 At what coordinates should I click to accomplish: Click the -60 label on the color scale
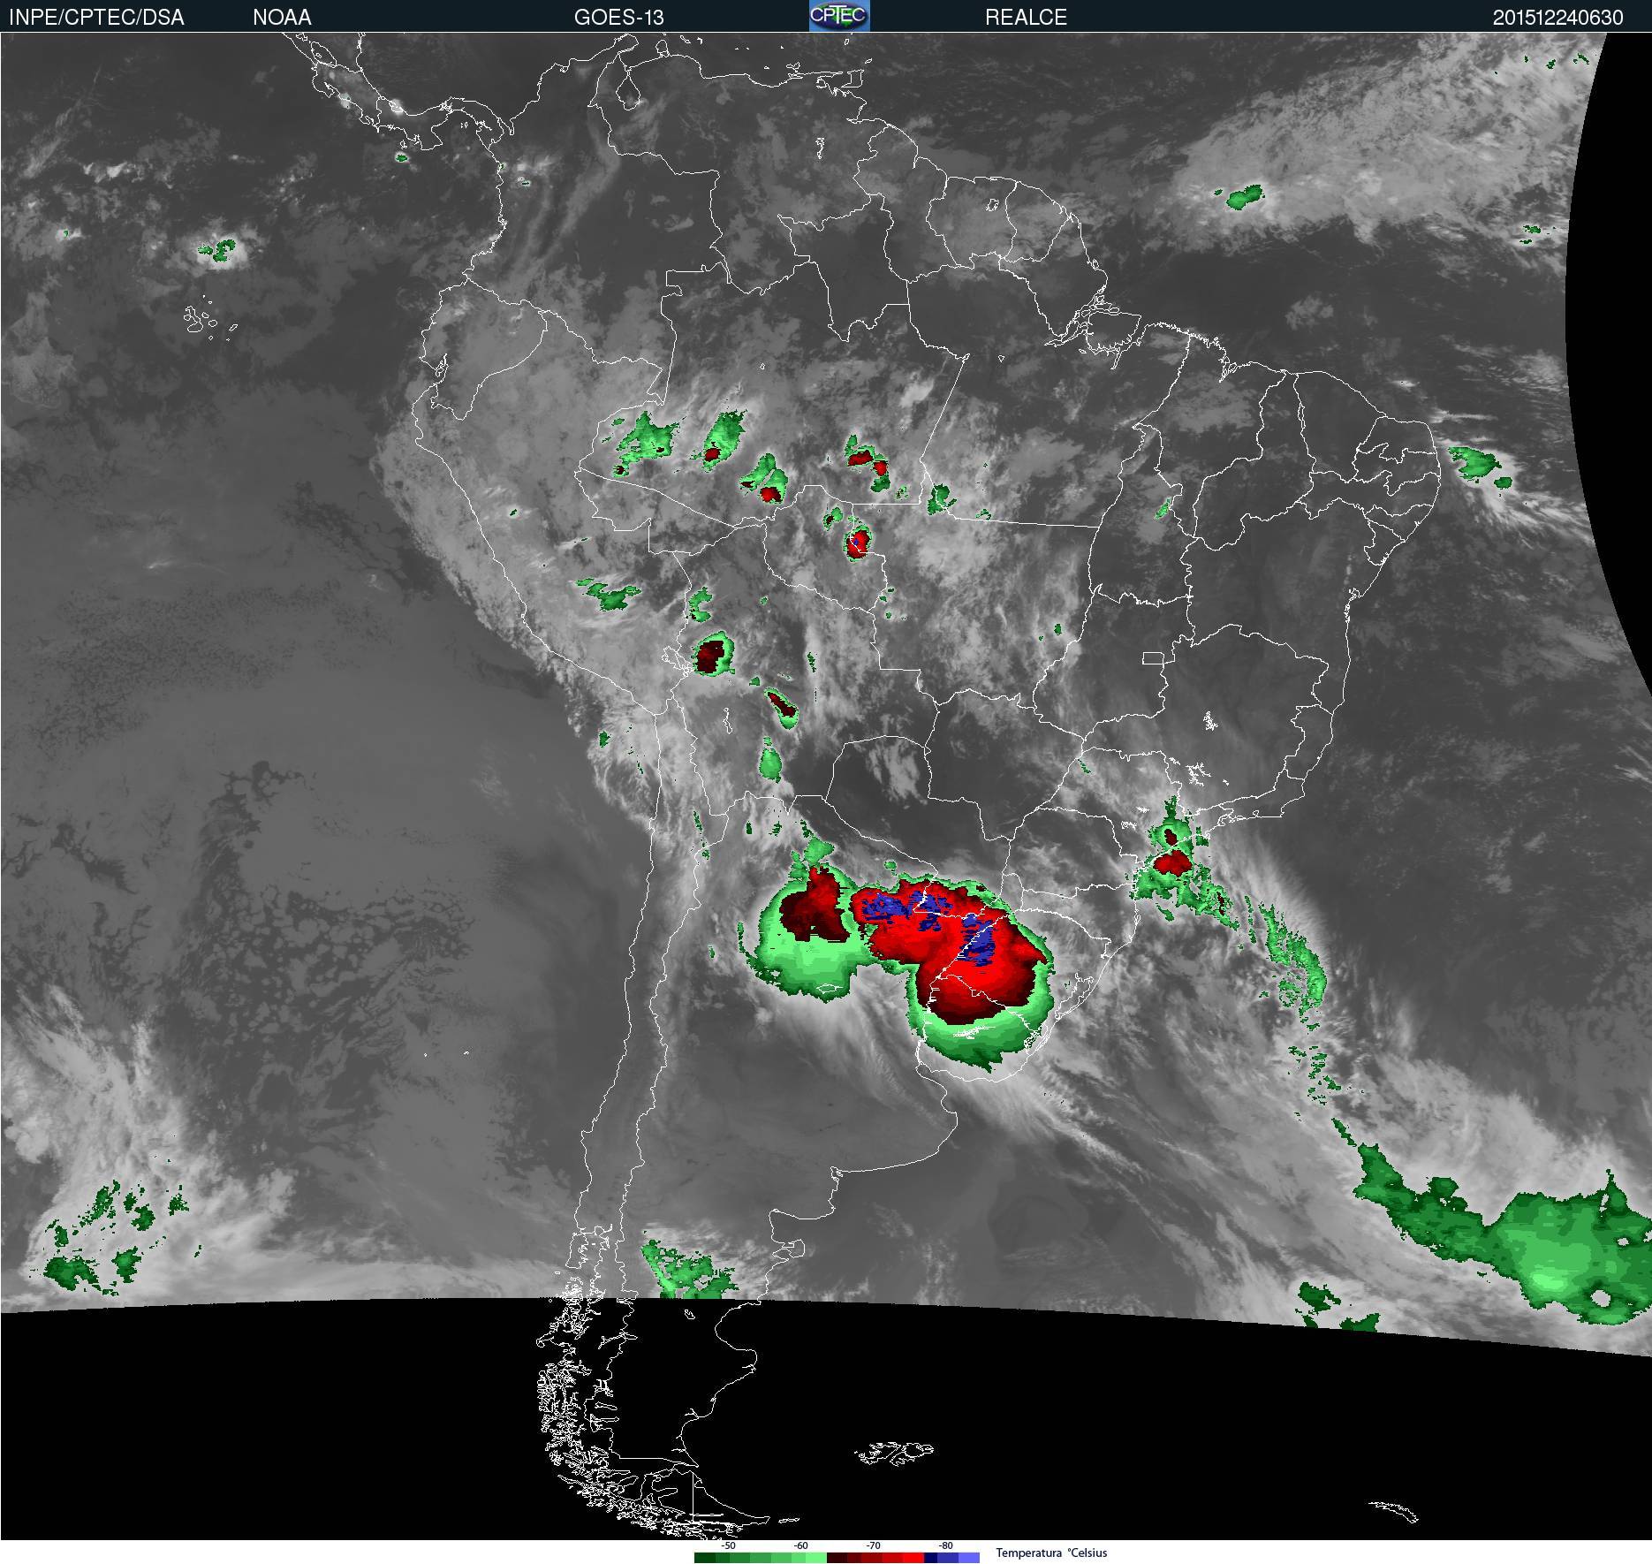tap(800, 1545)
